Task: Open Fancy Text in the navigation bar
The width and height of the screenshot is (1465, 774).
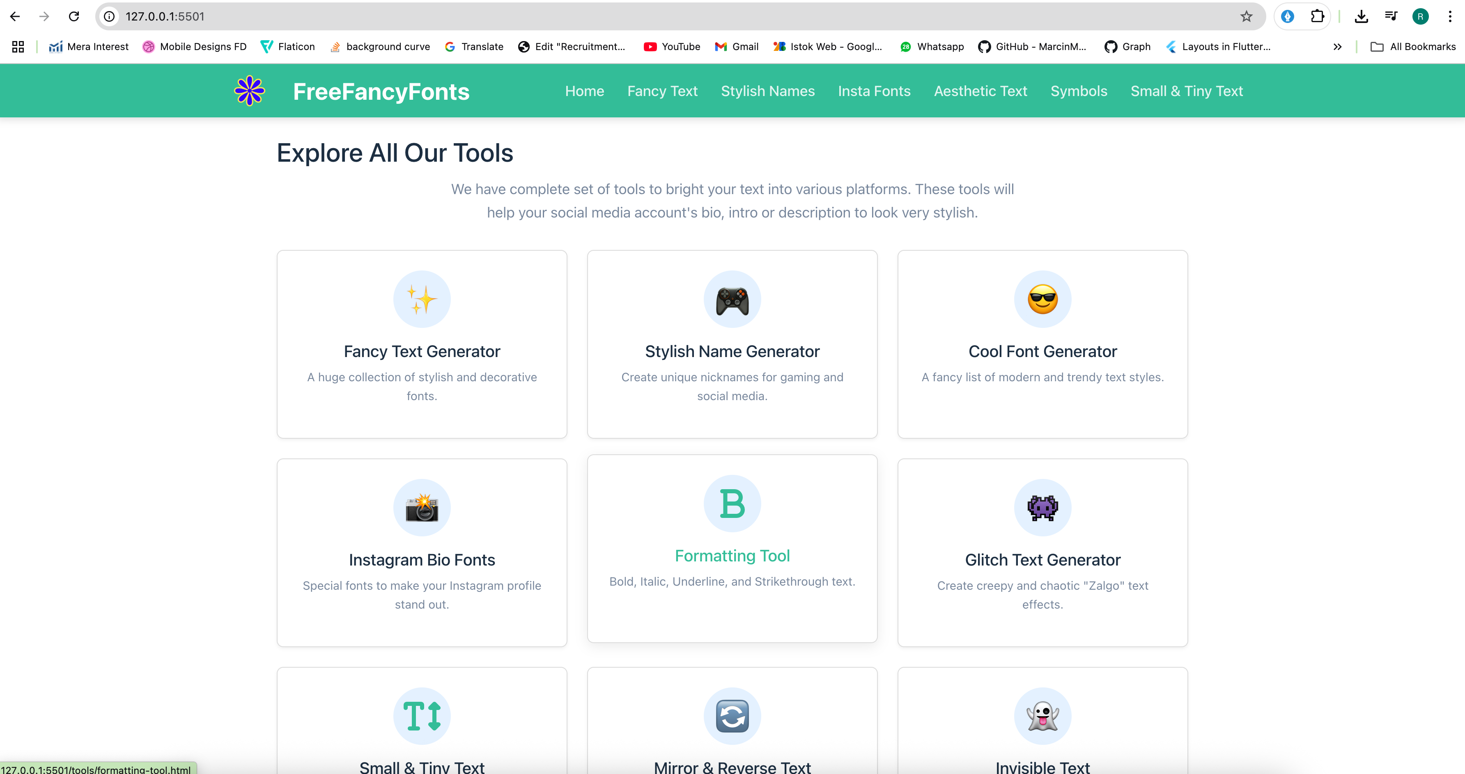Action: point(663,91)
